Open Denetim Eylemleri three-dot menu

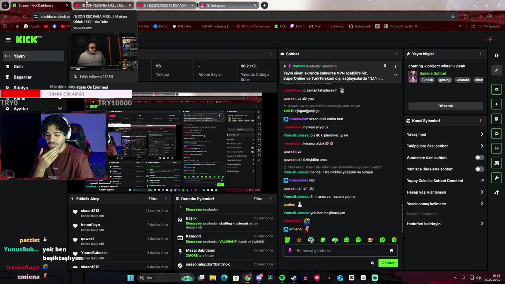click(x=271, y=199)
